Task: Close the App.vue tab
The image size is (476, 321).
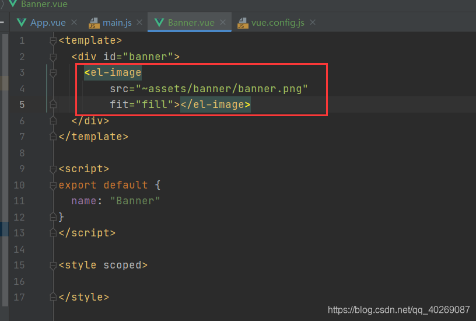Action: 74,23
